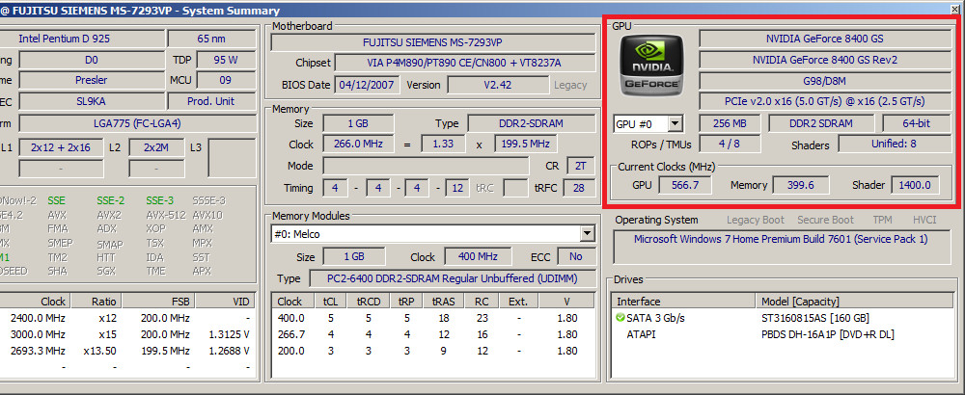The width and height of the screenshot is (965, 395).
Task: Click the Legacy Boot status label
Action: [757, 221]
